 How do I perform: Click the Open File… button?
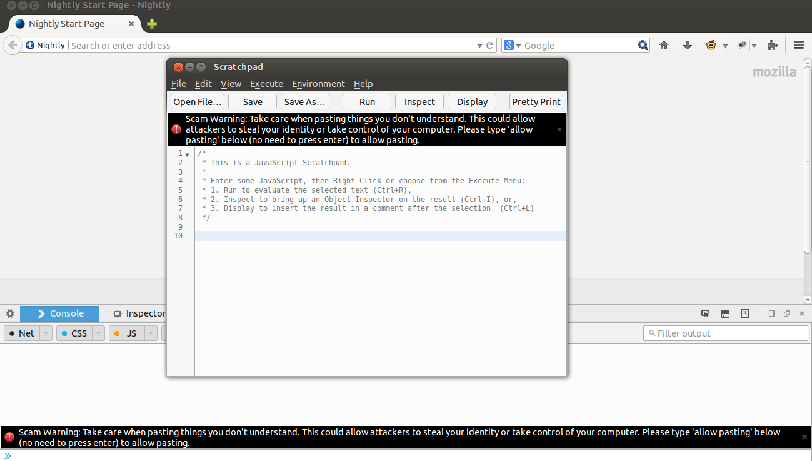[x=198, y=102]
